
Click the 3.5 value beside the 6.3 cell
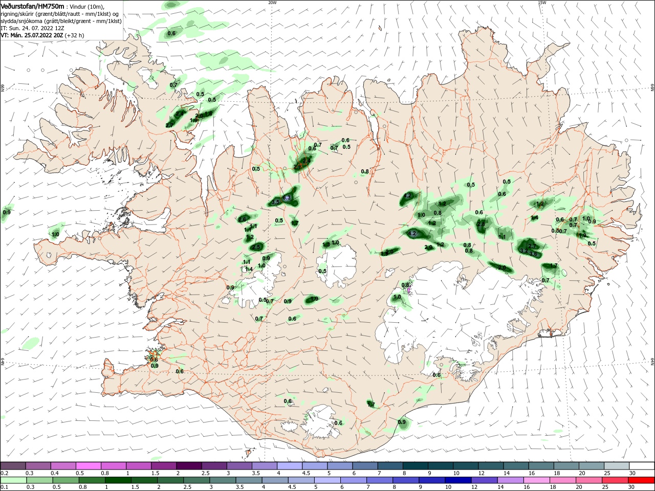pos(275,202)
